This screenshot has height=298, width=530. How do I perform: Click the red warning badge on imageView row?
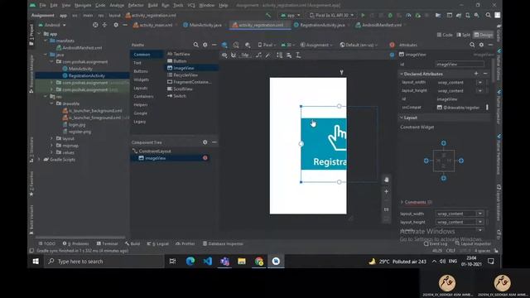click(205, 158)
